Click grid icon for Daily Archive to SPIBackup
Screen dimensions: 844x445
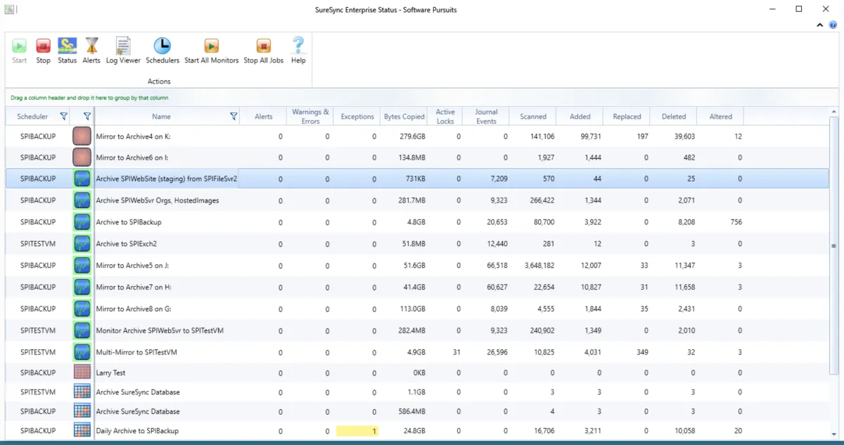(82, 430)
